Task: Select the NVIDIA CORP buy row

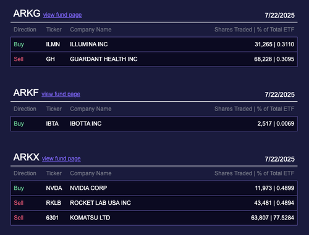Action: (x=154, y=188)
